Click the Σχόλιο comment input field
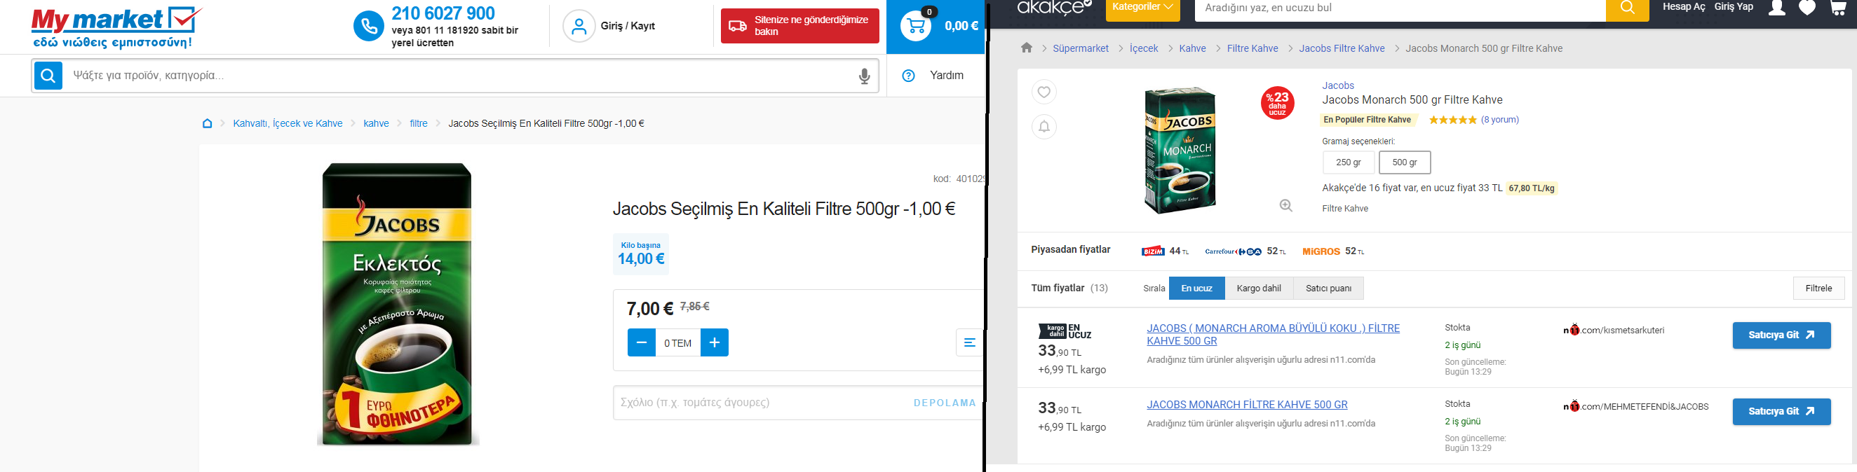This screenshot has height=472, width=1857. pyautogui.click(x=759, y=403)
